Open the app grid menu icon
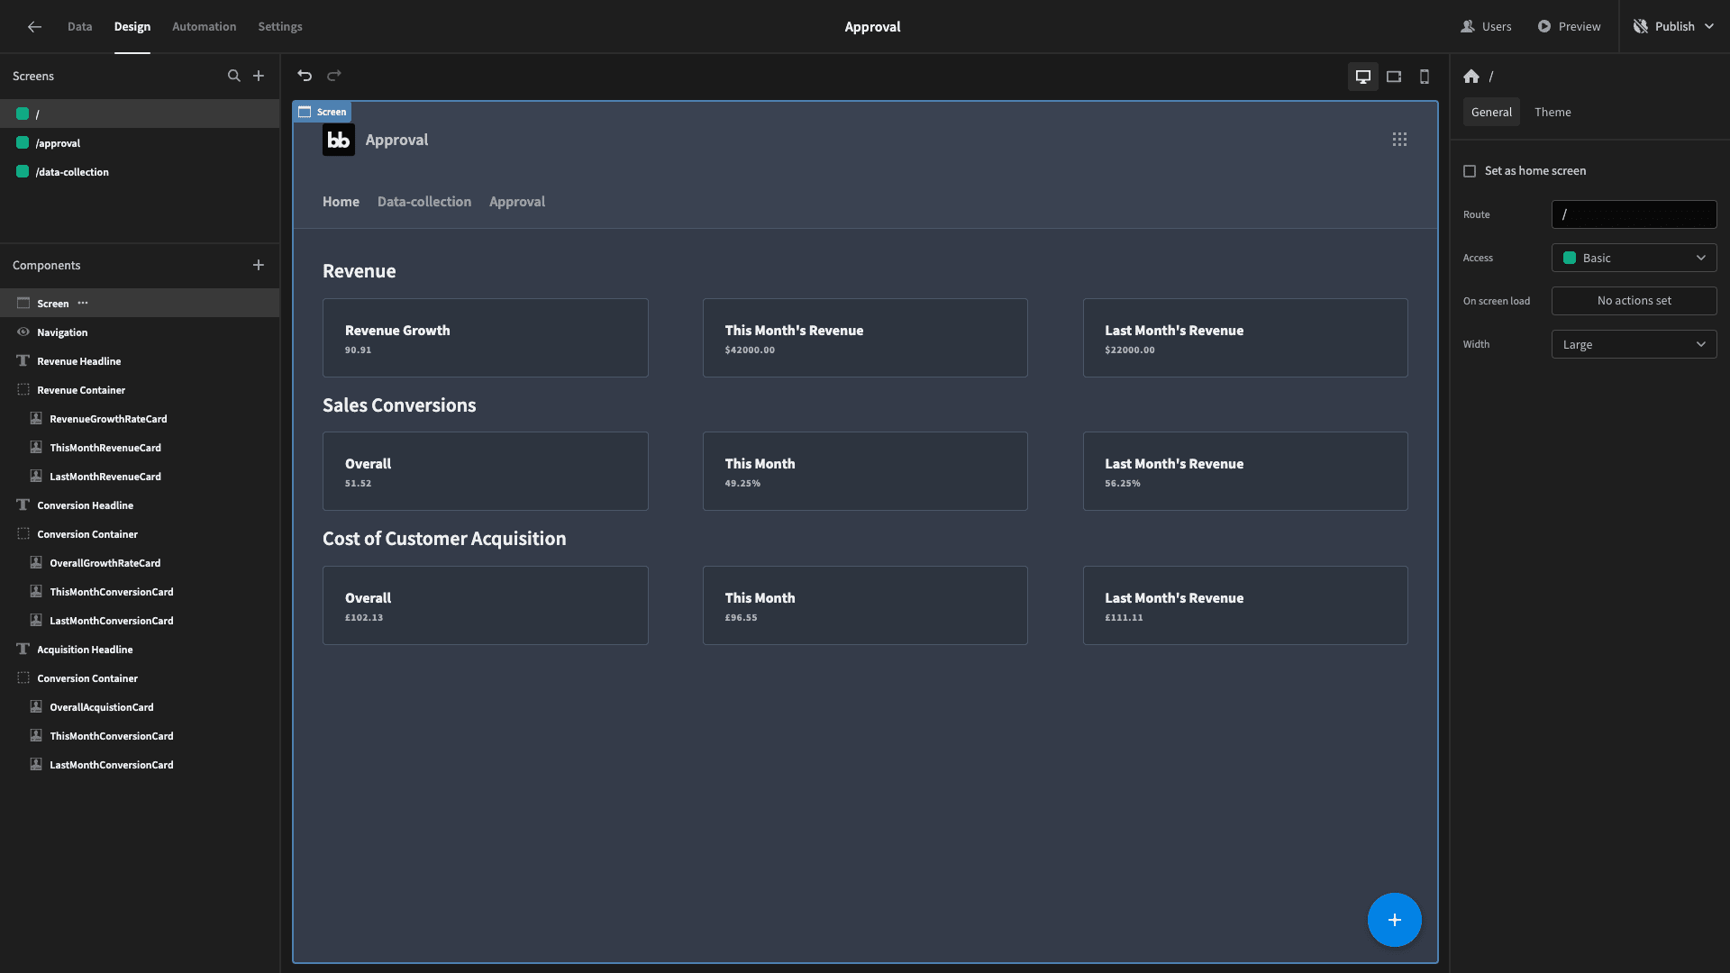 pyautogui.click(x=1399, y=140)
